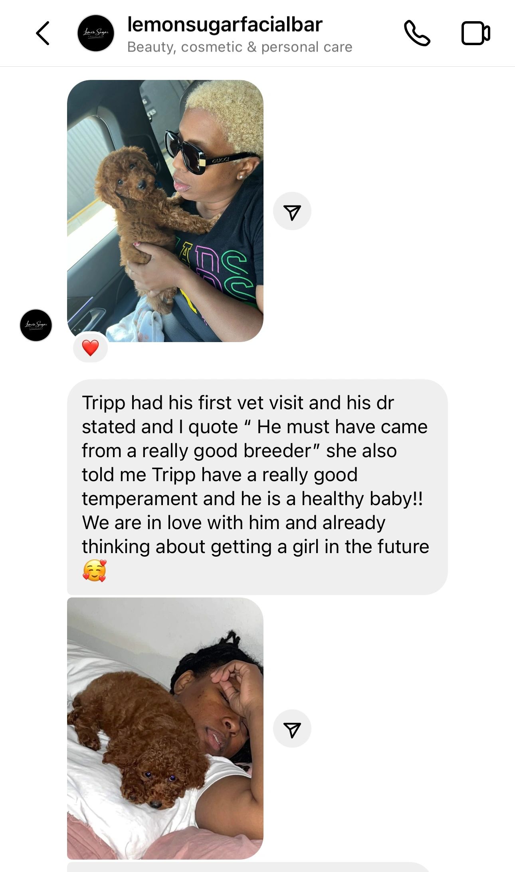Image resolution: width=515 pixels, height=872 pixels.
Task: Tap the red heart reaction
Action: pyautogui.click(x=90, y=348)
